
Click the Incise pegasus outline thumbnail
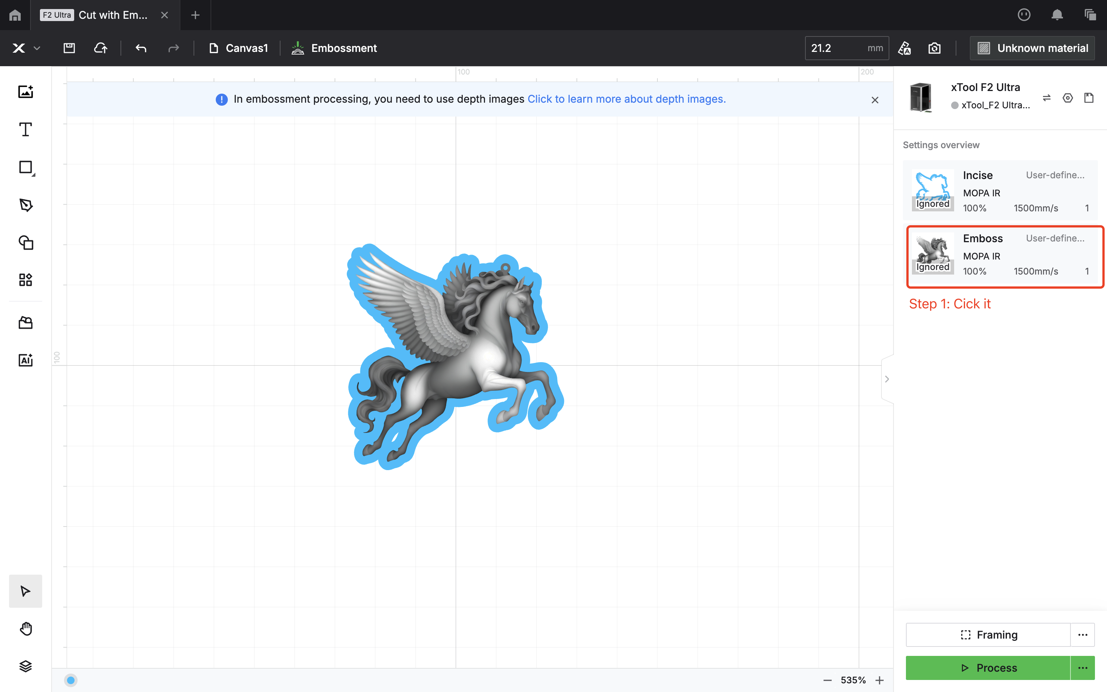932,190
